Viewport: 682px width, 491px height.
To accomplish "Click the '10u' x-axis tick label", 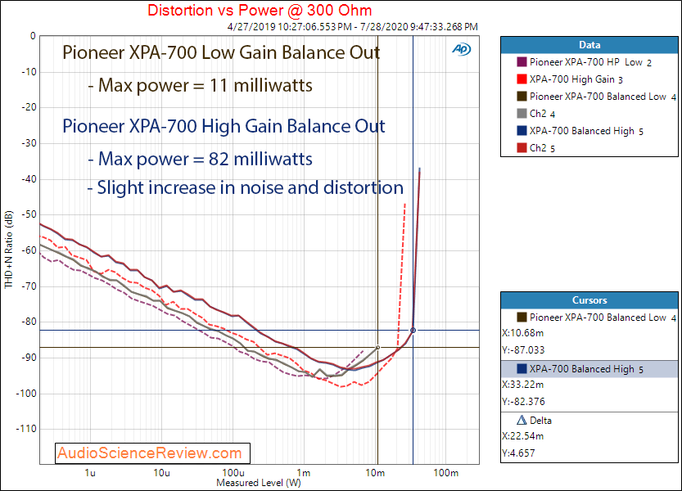I will pos(162,473).
